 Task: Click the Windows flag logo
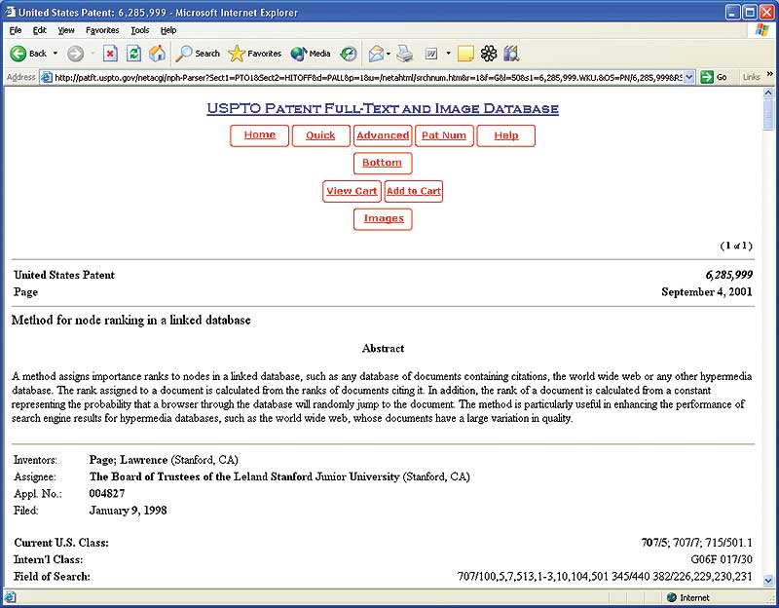click(x=761, y=30)
